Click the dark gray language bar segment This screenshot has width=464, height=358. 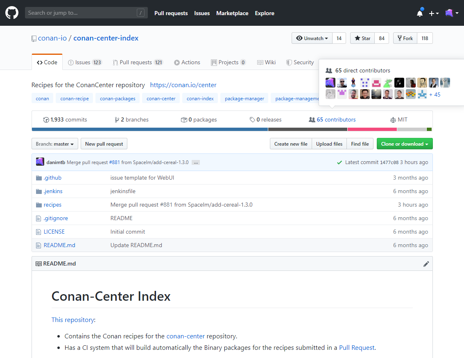click(308, 129)
